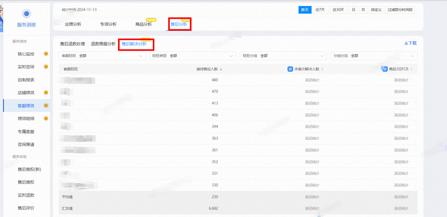Open the 旺旺分组 filter dropdown
447x217 pixels.
coord(283,56)
